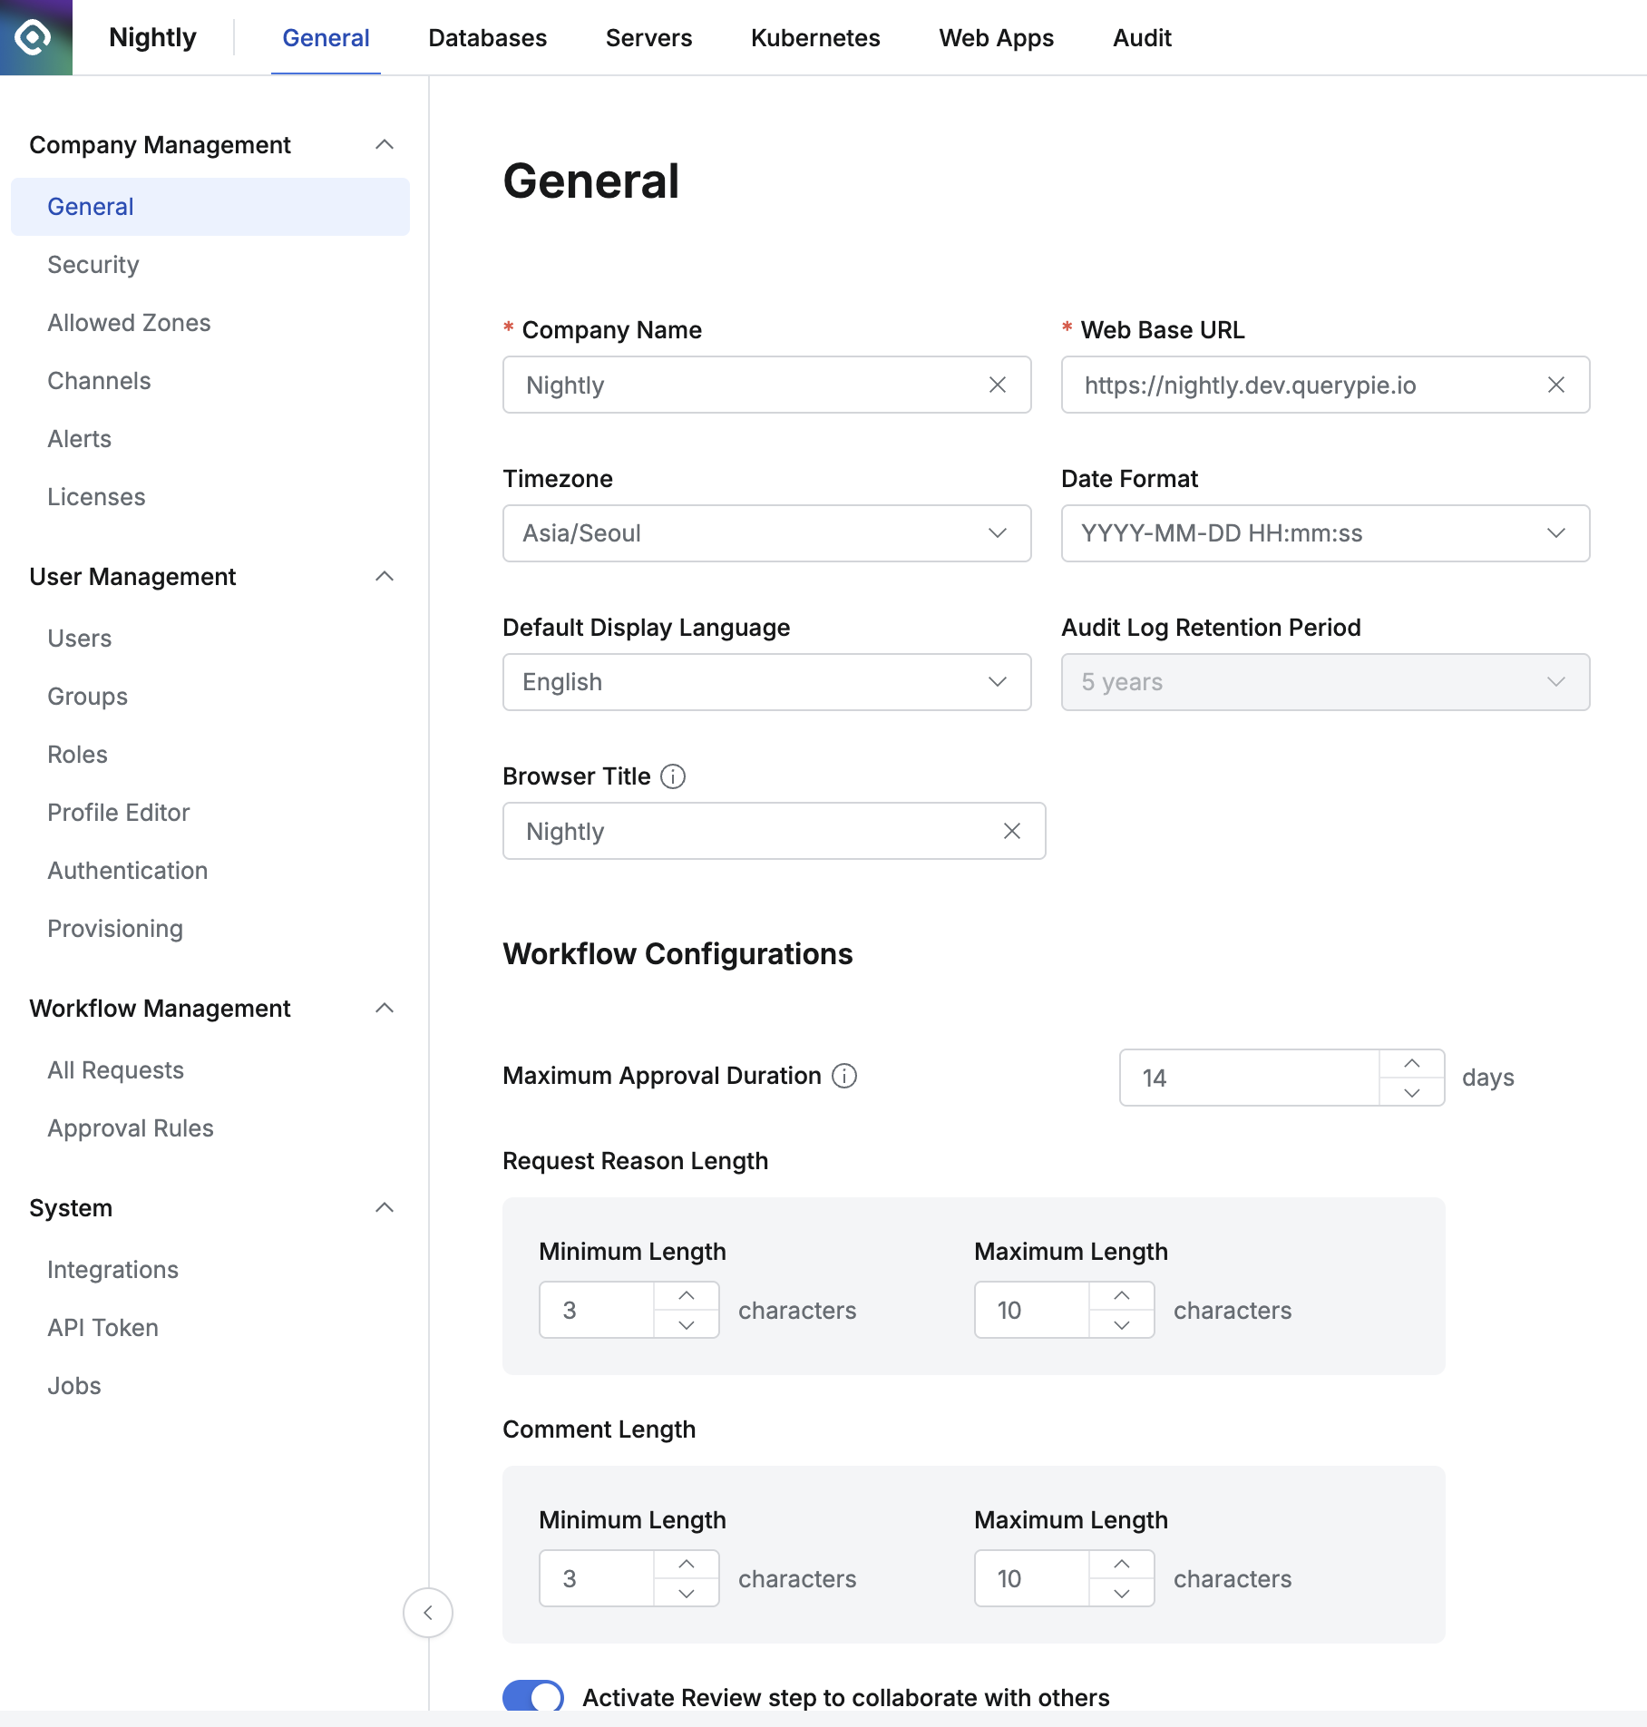Increase Maximum Approval Duration days
Viewport: 1647px width, 1727px height.
click(1412, 1063)
